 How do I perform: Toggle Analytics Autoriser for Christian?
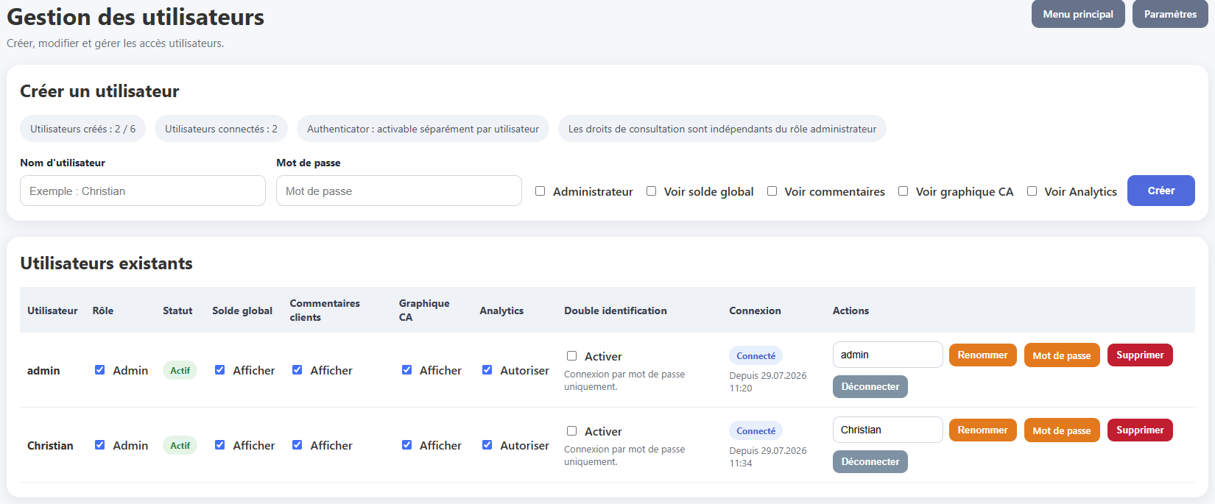pyautogui.click(x=487, y=445)
